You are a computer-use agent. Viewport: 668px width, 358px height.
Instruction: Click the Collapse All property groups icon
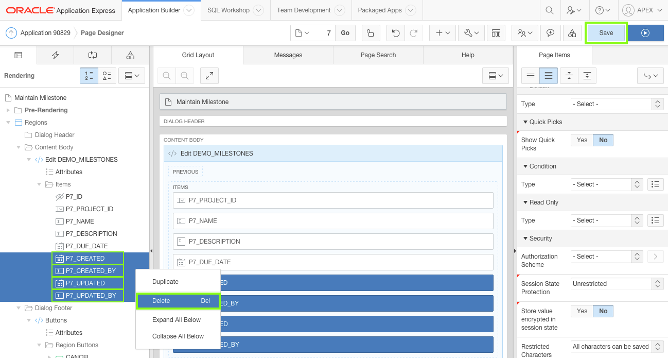click(569, 76)
